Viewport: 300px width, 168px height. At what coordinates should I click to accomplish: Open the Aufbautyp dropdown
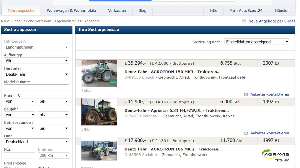37,61
